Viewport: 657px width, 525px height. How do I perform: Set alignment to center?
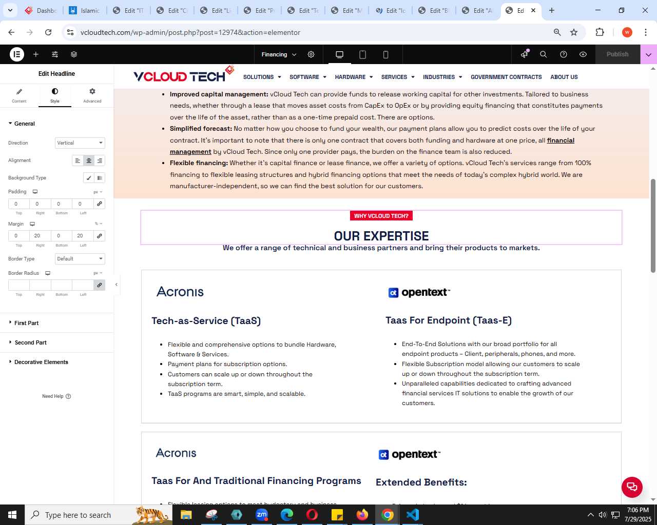pyautogui.click(x=89, y=160)
